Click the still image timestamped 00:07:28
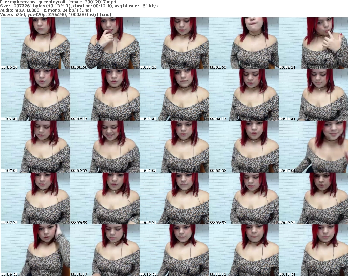 (x=35, y=198)
